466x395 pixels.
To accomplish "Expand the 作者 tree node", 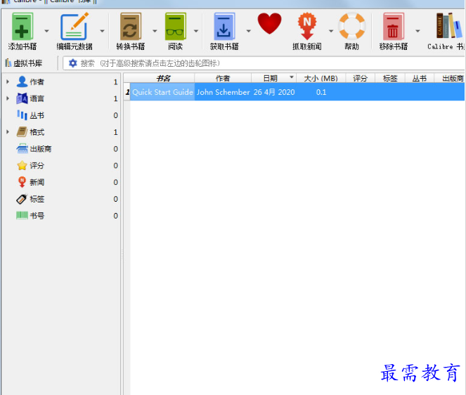I will tap(8, 82).
